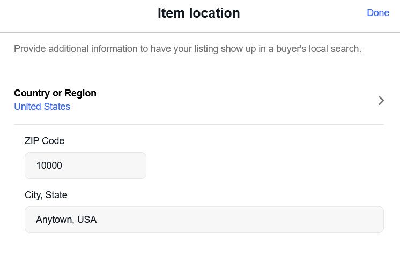Image resolution: width=400 pixels, height=255 pixels.
Task: Click the United States country value
Action: (42, 107)
